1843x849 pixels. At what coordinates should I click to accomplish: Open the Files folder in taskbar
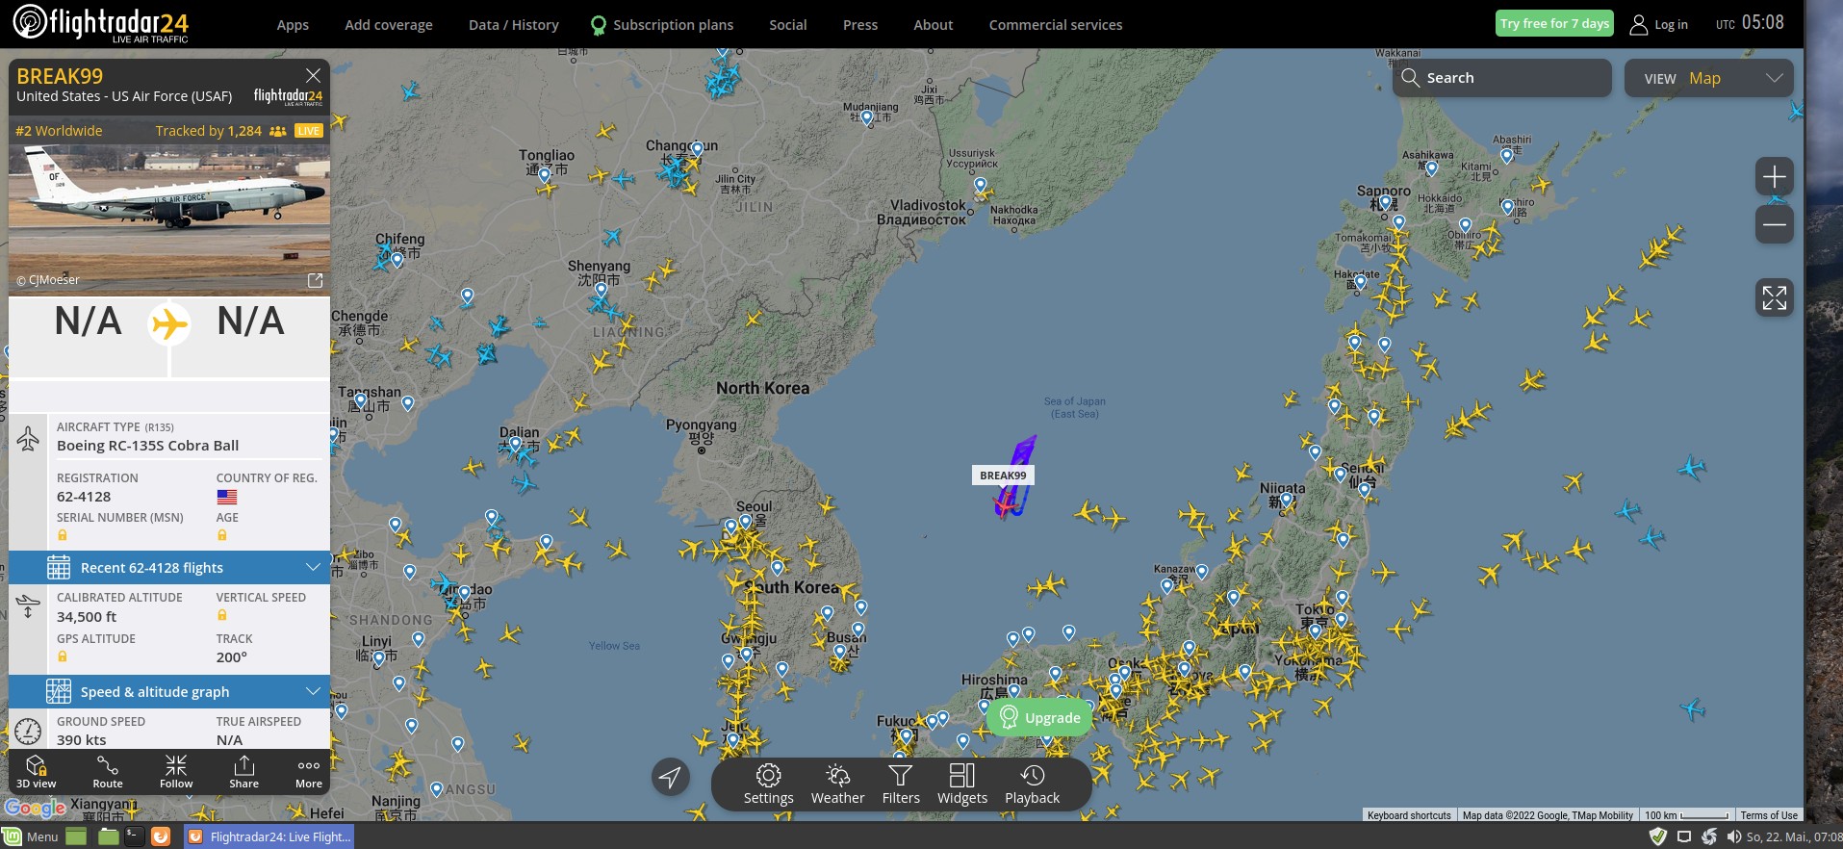click(x=109, y=836)
